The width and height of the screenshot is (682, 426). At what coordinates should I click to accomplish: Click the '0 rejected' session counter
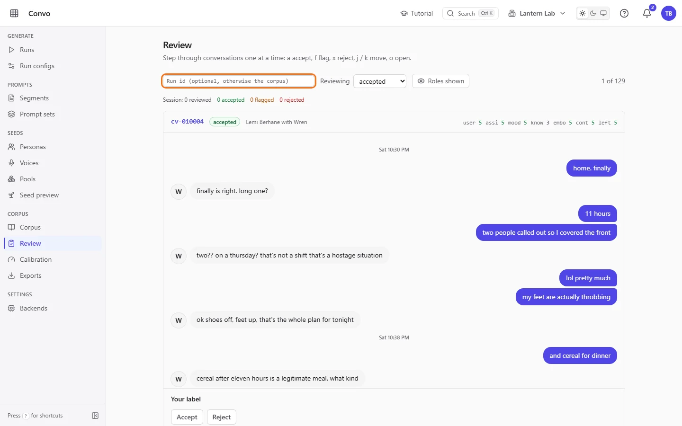coord(292,100)
